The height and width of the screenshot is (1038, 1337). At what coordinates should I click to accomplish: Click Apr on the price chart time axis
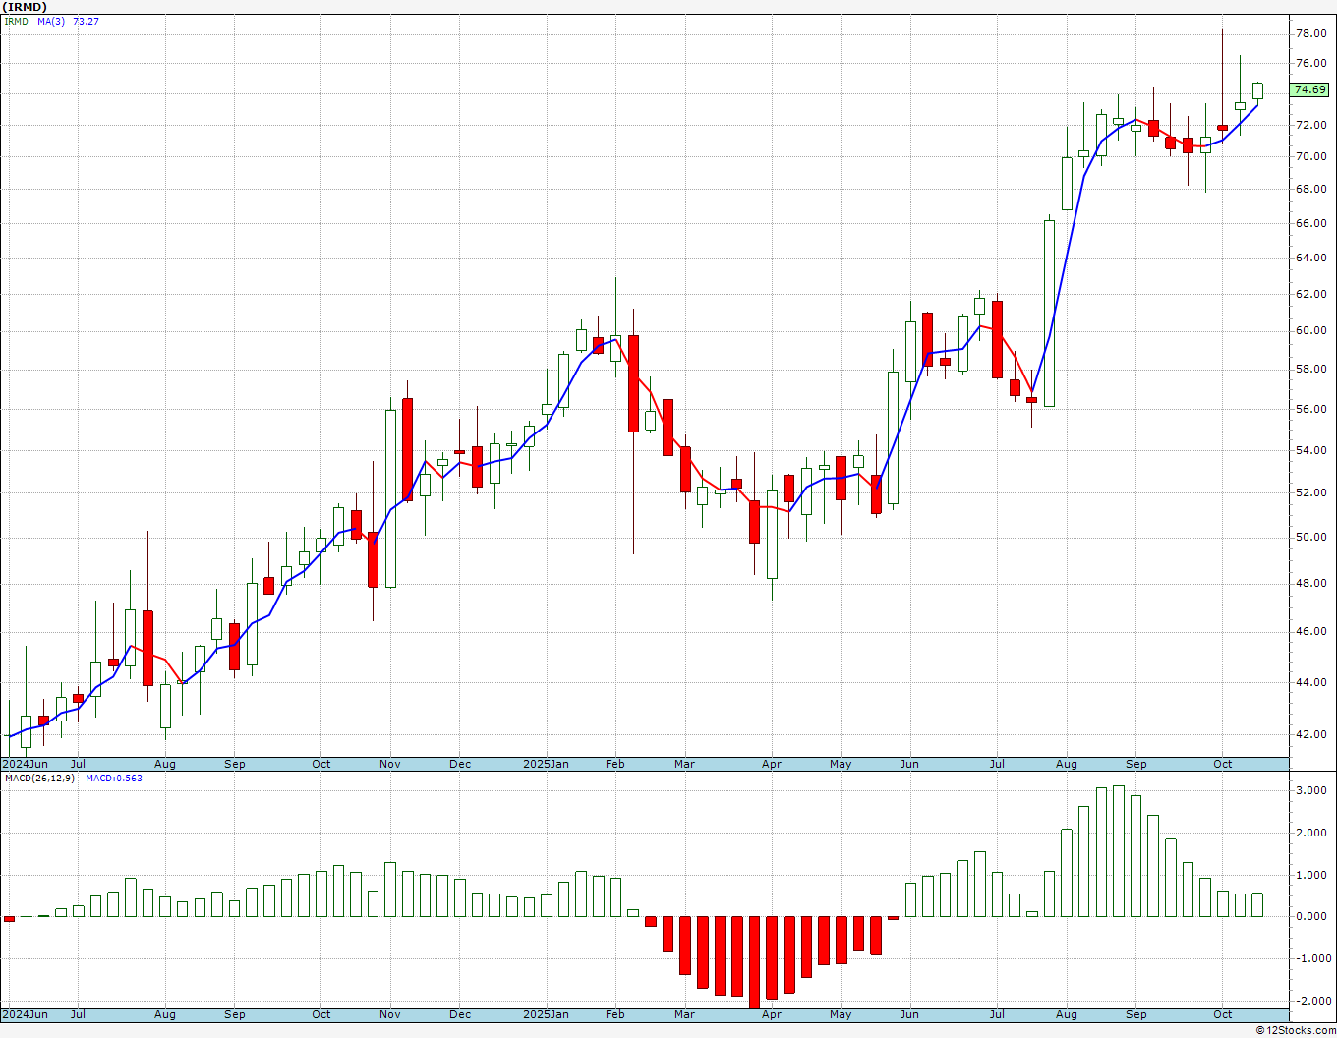[772, 764]
